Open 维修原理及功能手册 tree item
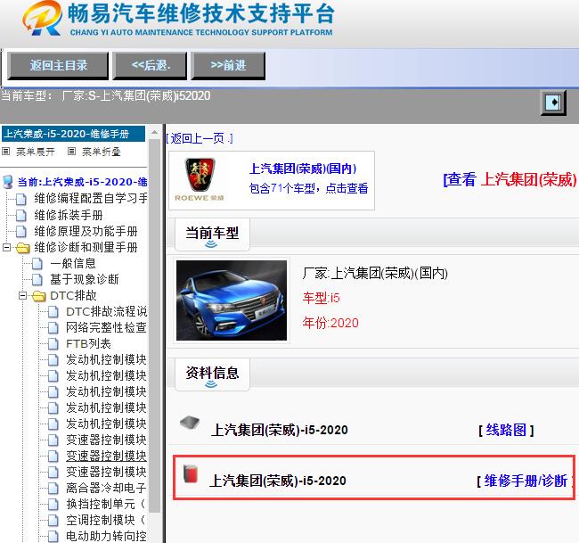 (86, 231)
